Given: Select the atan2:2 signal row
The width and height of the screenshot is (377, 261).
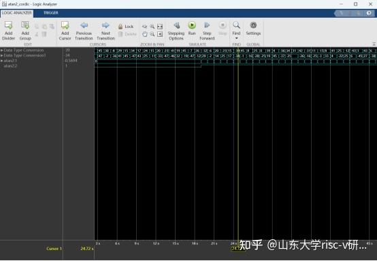Looking at the screenshot, I should (x=31, y=66).
